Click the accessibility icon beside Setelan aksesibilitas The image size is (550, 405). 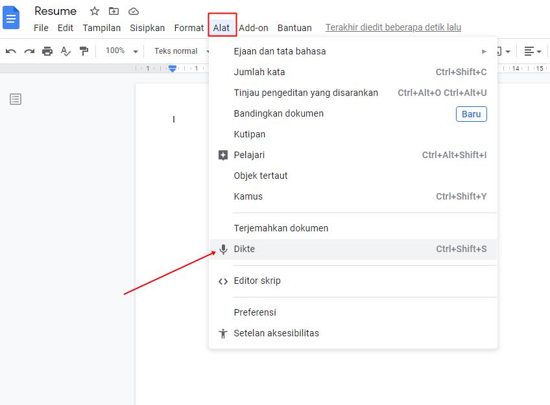coord(223,333)
